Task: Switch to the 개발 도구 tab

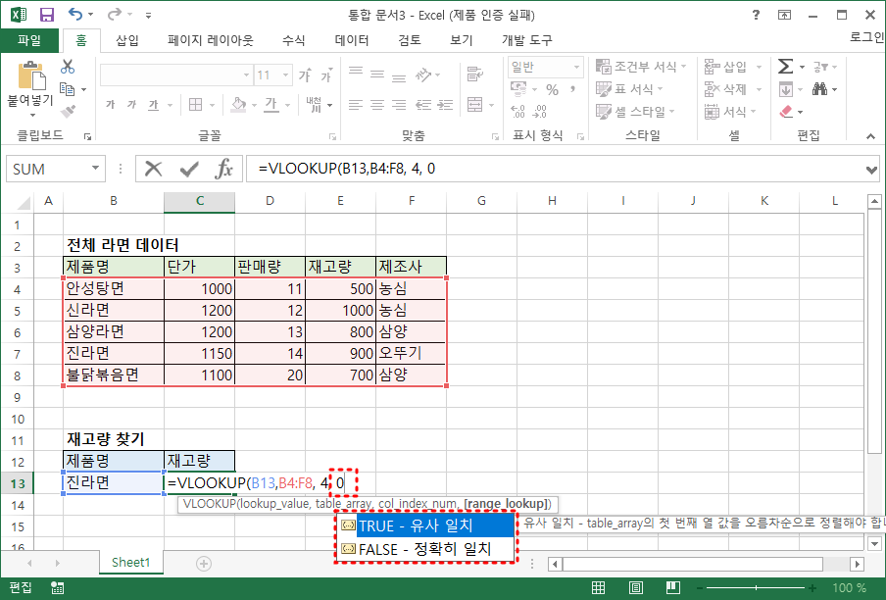Action: [x=526, y=40]
